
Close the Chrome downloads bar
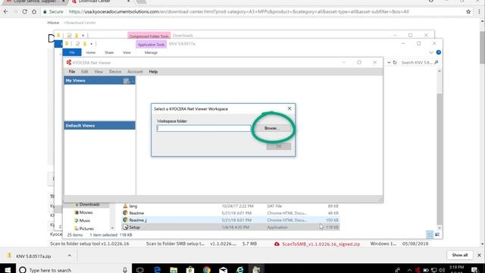[x=479, y=255]
